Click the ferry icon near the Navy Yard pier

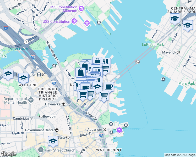point(99,23)
